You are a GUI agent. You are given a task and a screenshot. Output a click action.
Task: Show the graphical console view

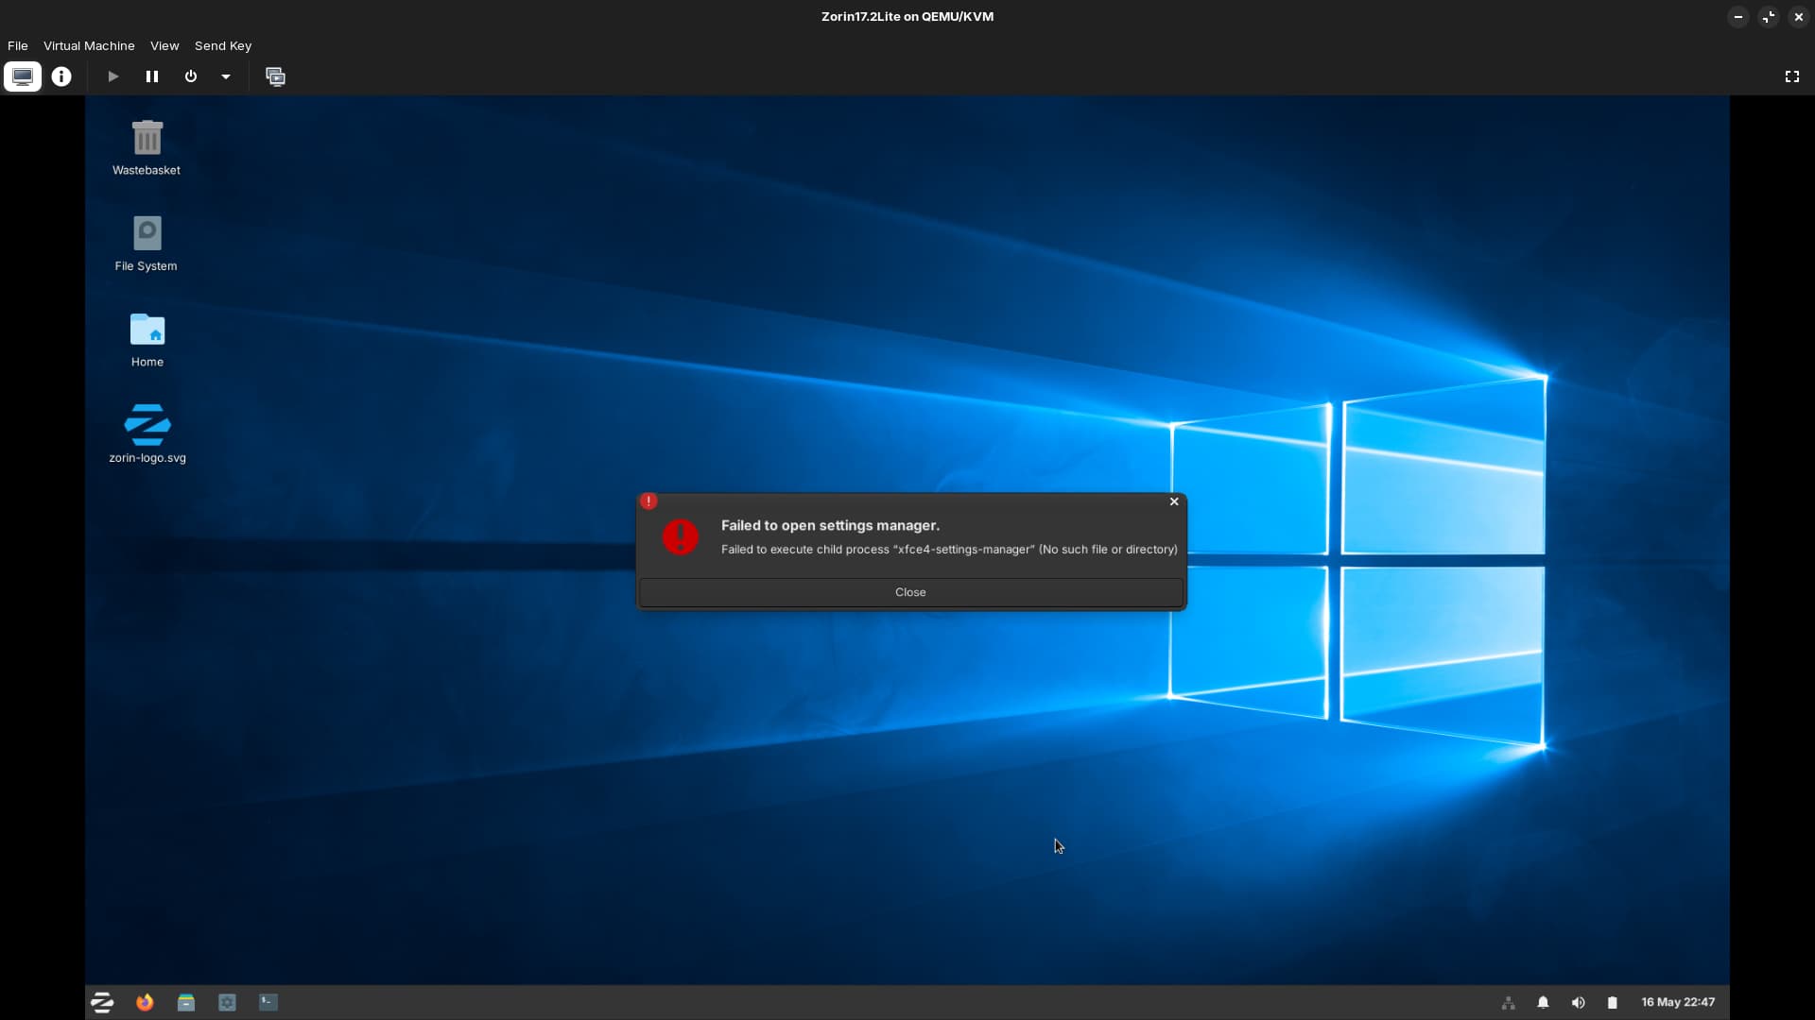pos(23,76)
